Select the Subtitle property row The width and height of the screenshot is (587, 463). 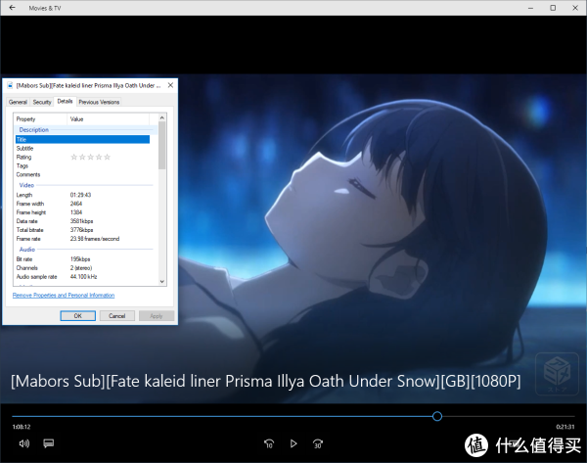point(82,149)
